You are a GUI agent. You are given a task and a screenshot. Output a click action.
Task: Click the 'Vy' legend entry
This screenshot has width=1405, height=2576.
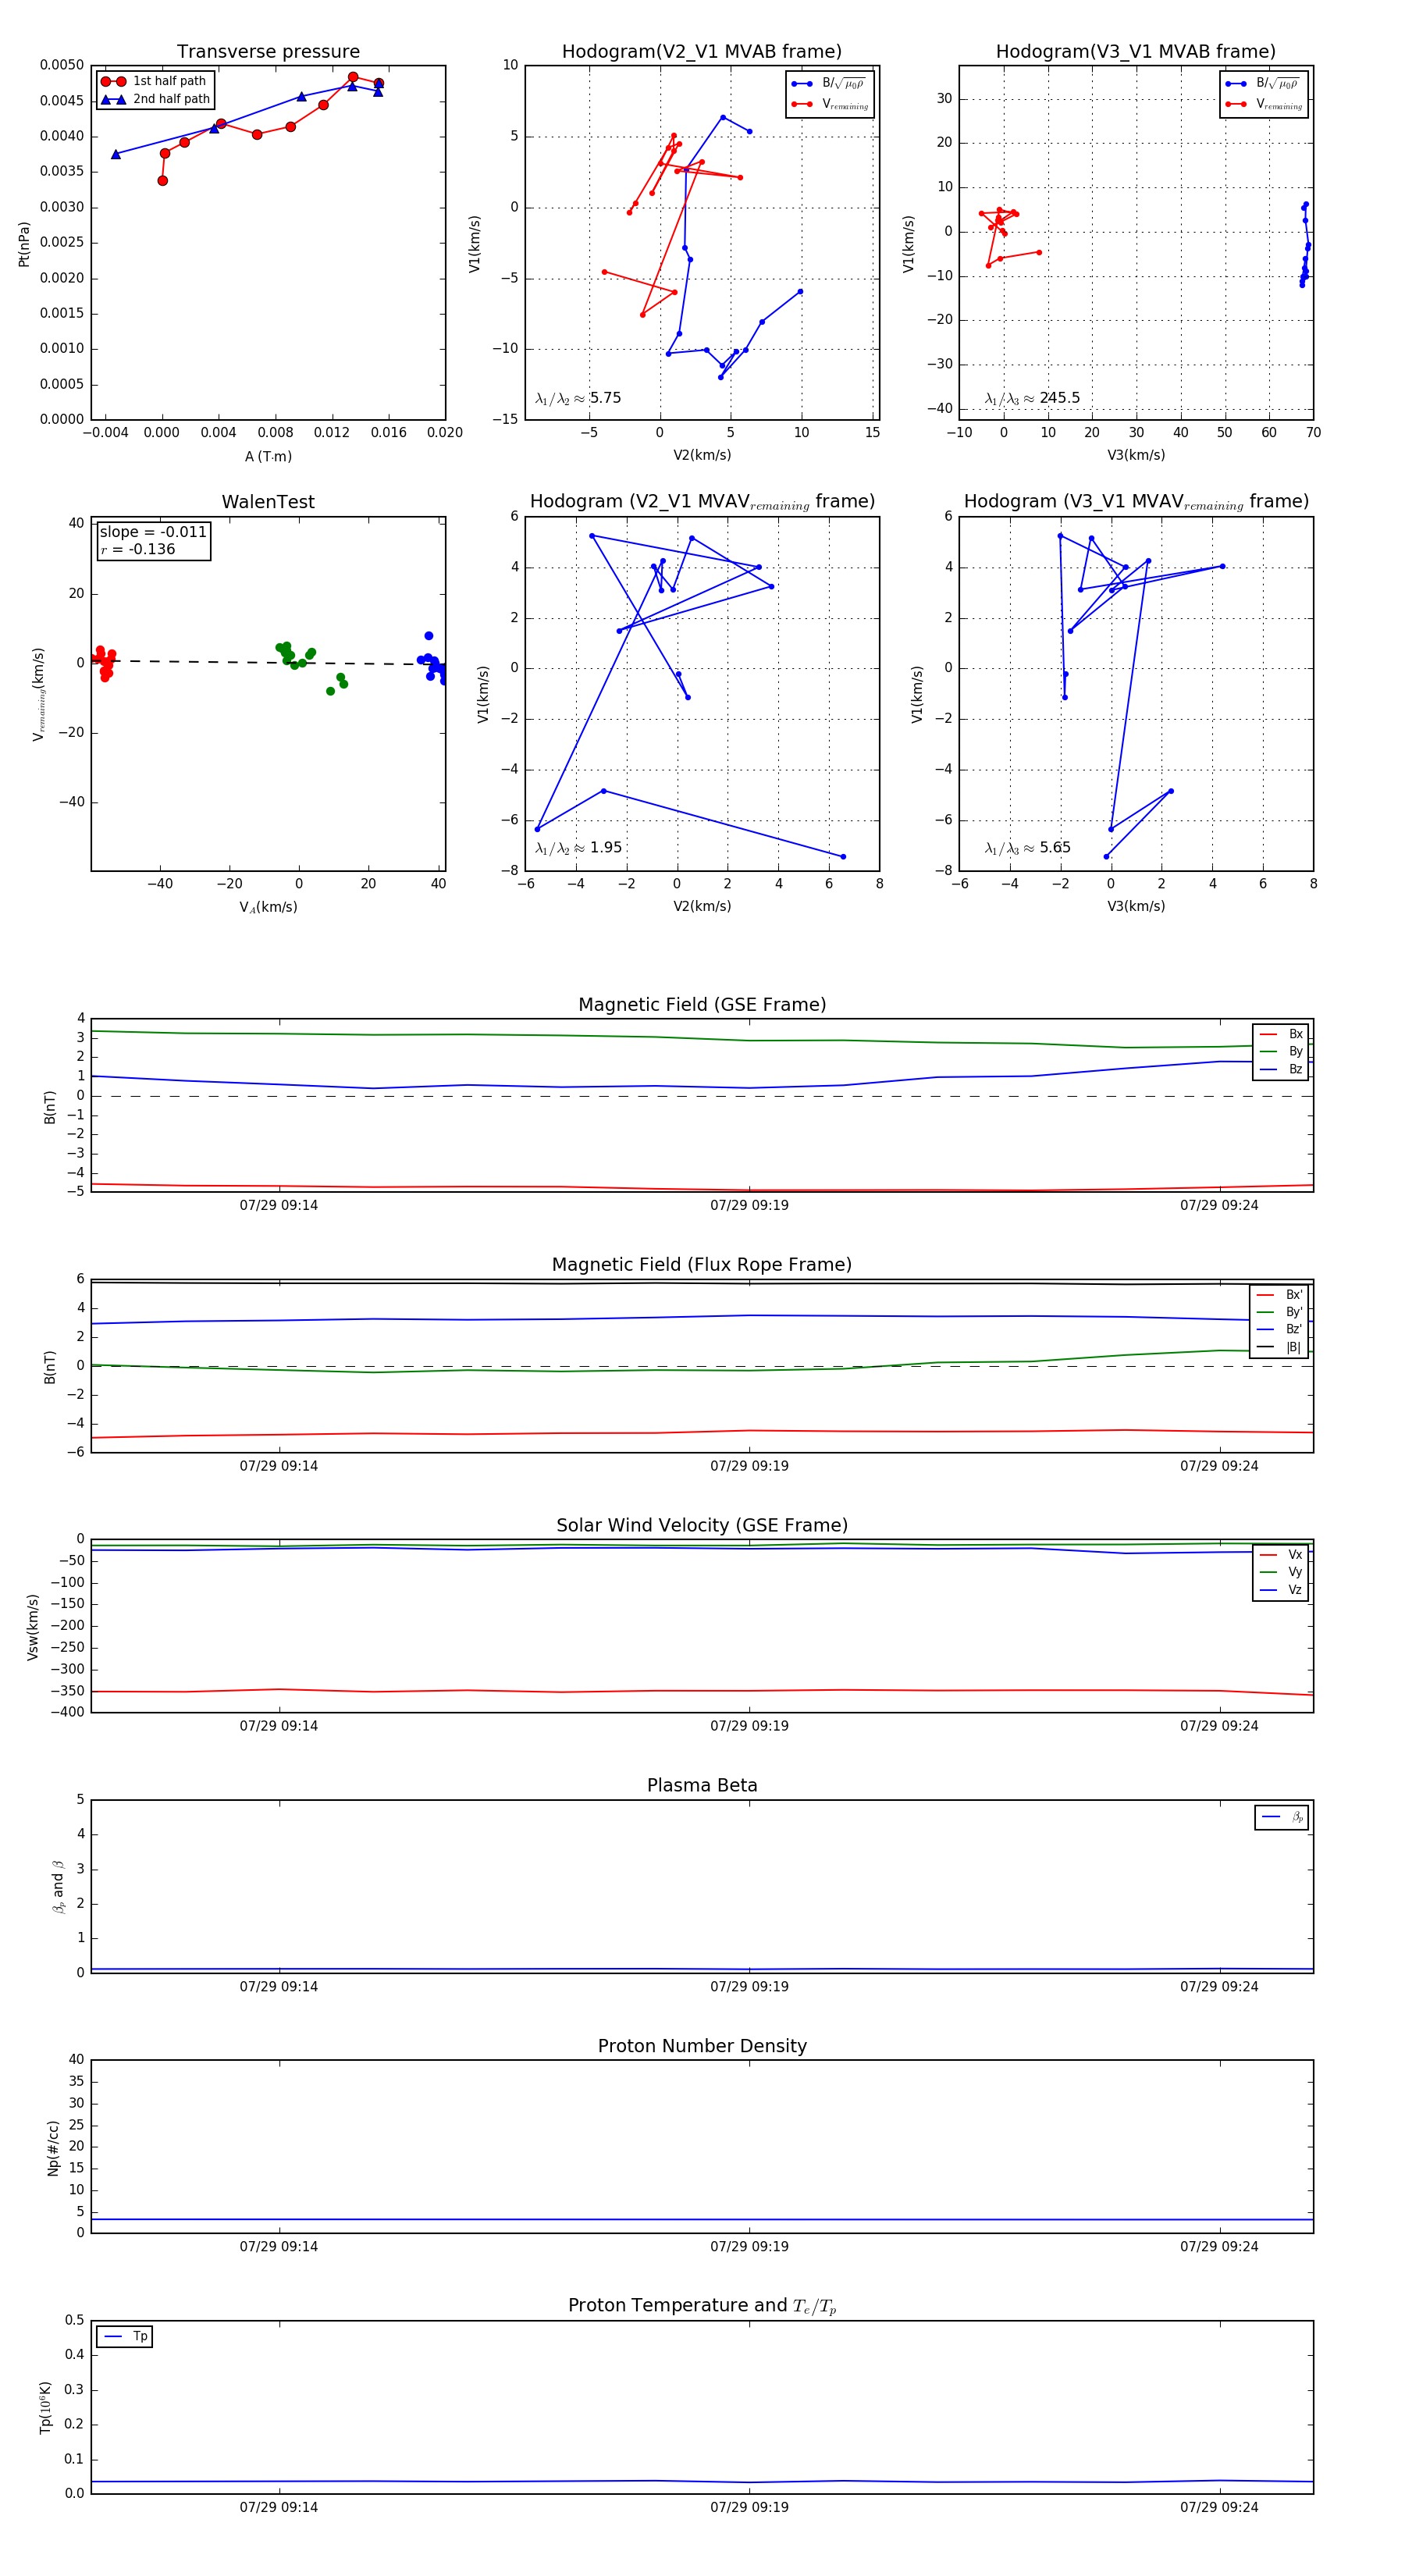1281,1572
